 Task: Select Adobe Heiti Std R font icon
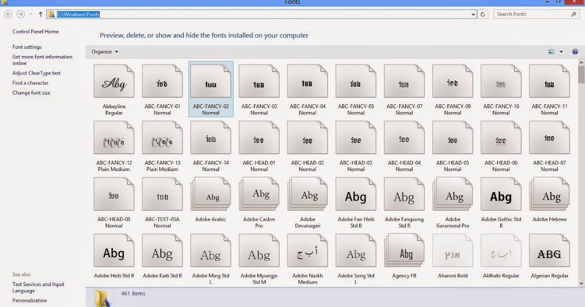pyautogui.click(x=114, y=251)
